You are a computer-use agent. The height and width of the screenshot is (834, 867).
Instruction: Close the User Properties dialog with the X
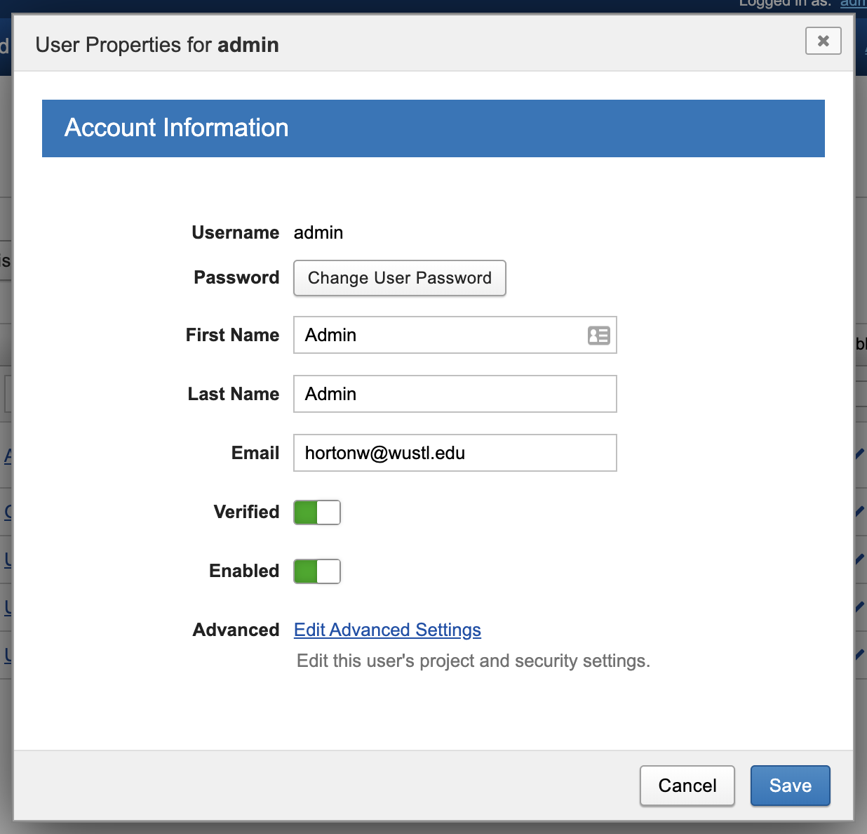point(823,41)
